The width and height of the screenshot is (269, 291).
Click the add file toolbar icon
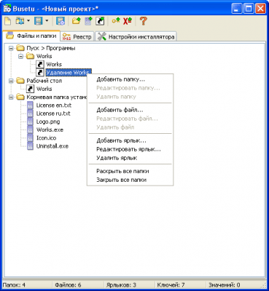point(88,21)
